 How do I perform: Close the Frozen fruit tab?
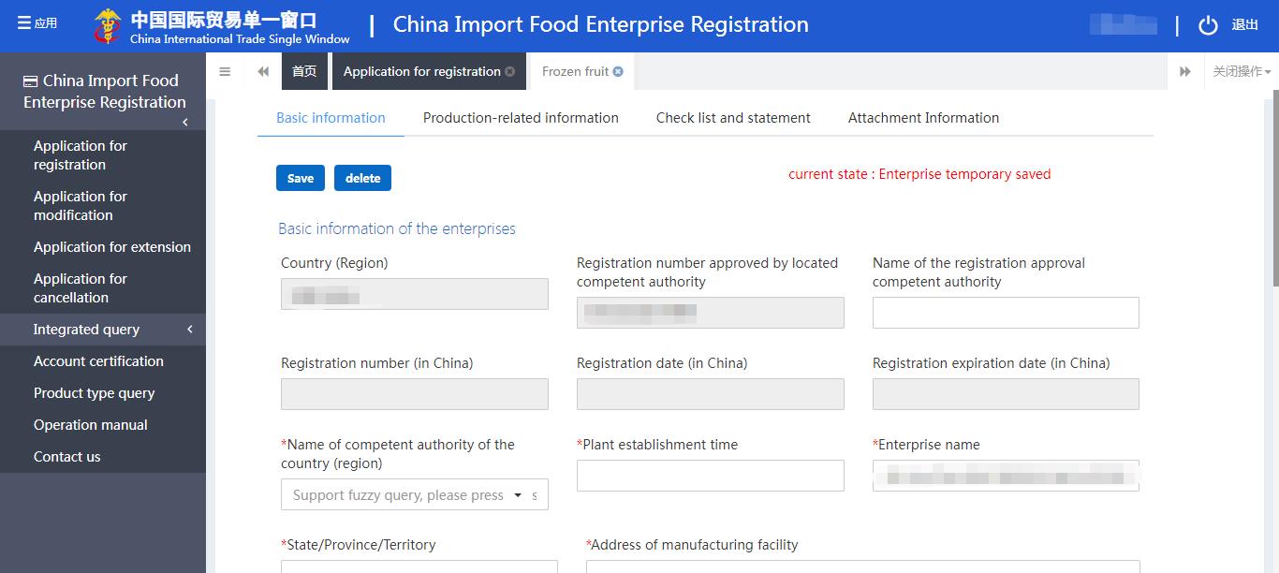(618, 71)
